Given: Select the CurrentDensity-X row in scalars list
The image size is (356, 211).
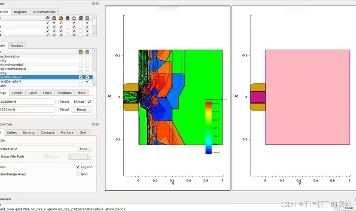Looking at the screenshot, I should click(x=46, y=77).
